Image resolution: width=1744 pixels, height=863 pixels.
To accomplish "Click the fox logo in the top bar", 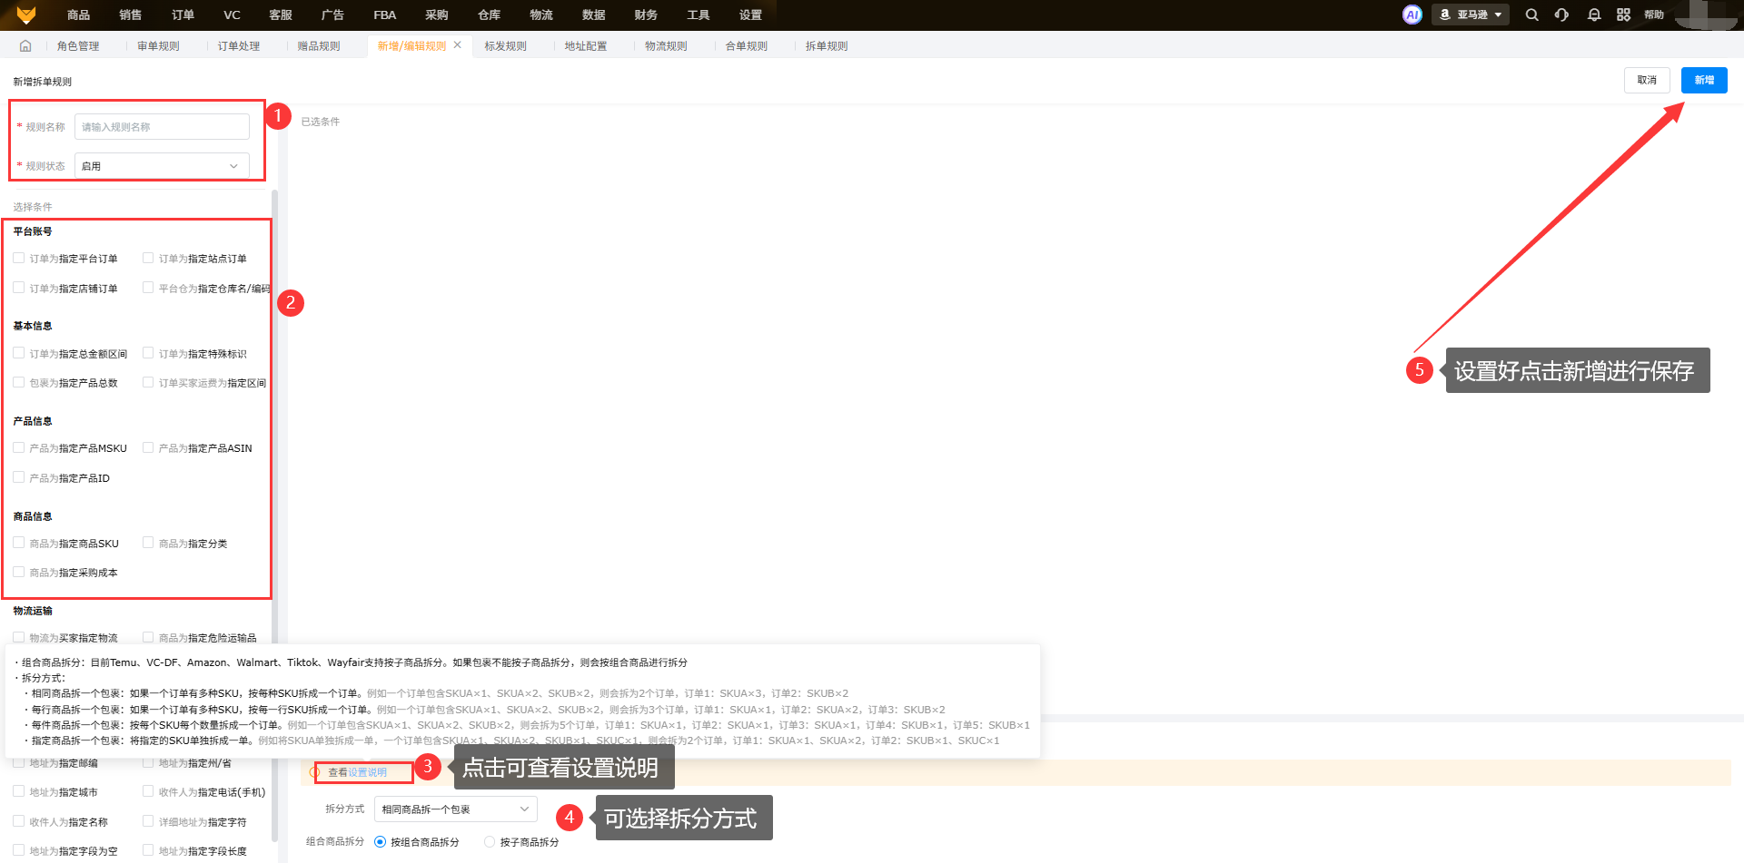I will point(26,15).
